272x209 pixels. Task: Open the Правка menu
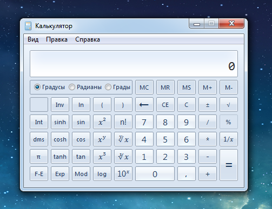point(57,39)
